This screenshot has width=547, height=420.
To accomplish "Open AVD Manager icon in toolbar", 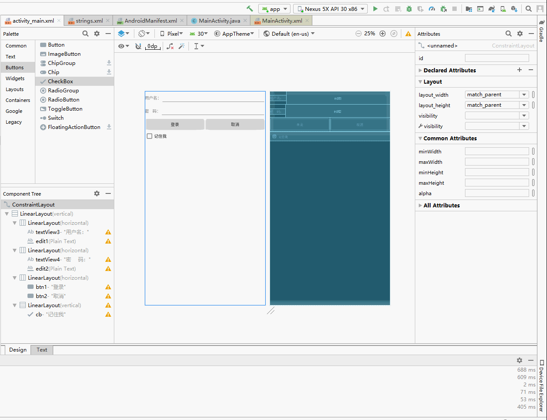I will pos(503,9).
